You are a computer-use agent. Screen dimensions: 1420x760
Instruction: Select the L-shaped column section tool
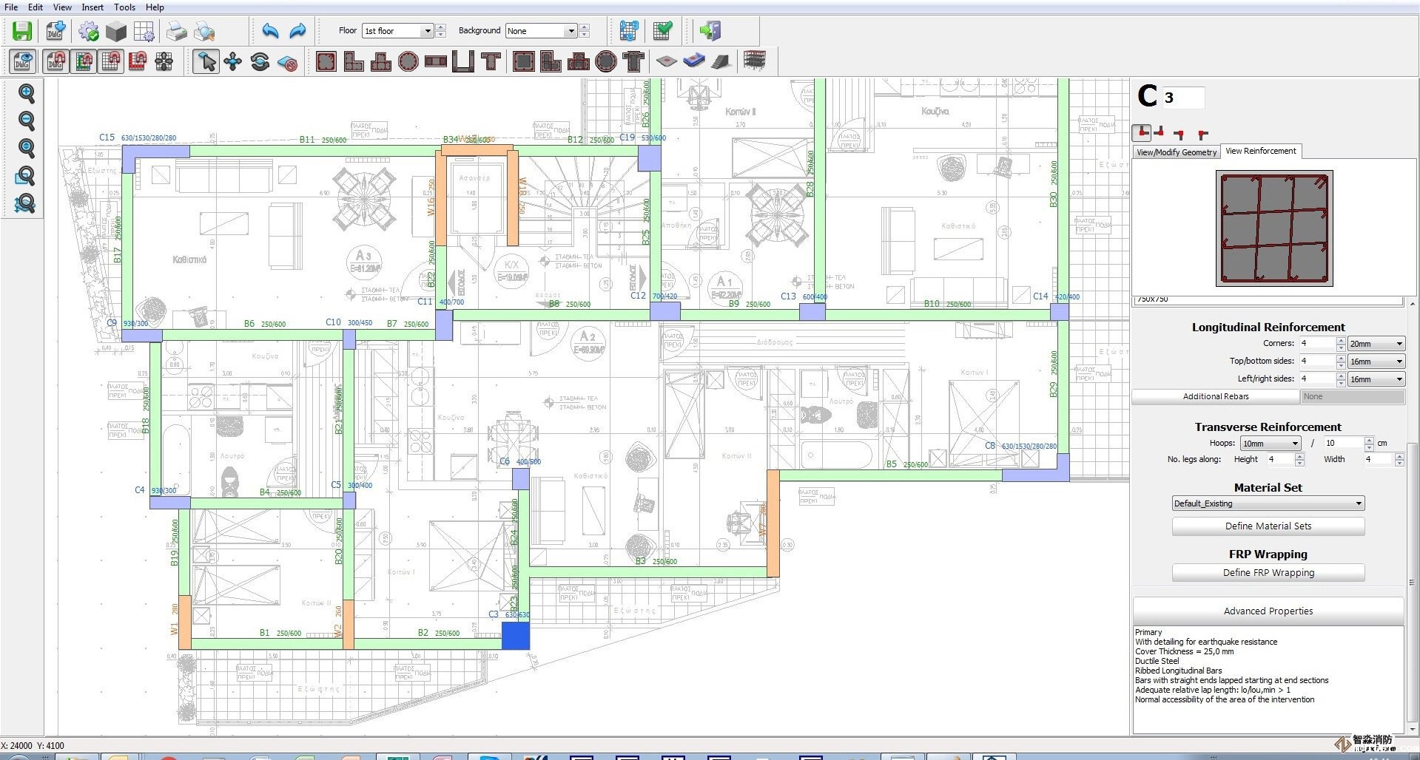pos(354,61)
